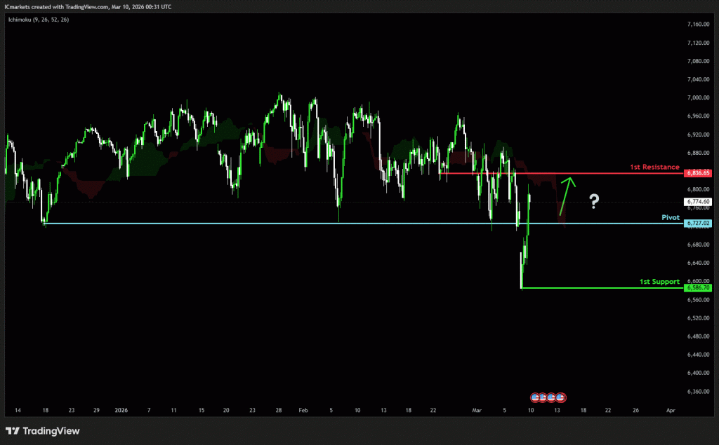
Task: Click the first US flag economic event icon
Action: [536, 397]
